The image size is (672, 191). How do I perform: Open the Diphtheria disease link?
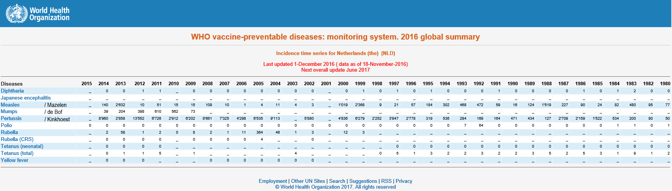pyautogui.click(x=12, y=91)
